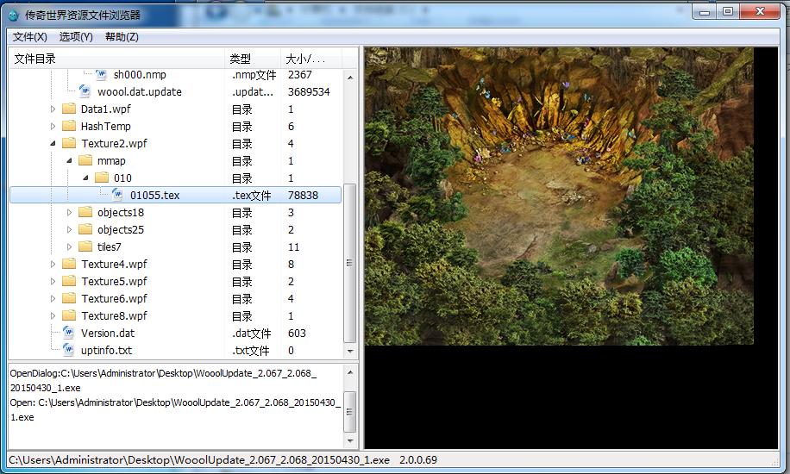Click the log panel scrollbar thumb
The width and height of the screenshot is (790, 474).
(349, 412)
